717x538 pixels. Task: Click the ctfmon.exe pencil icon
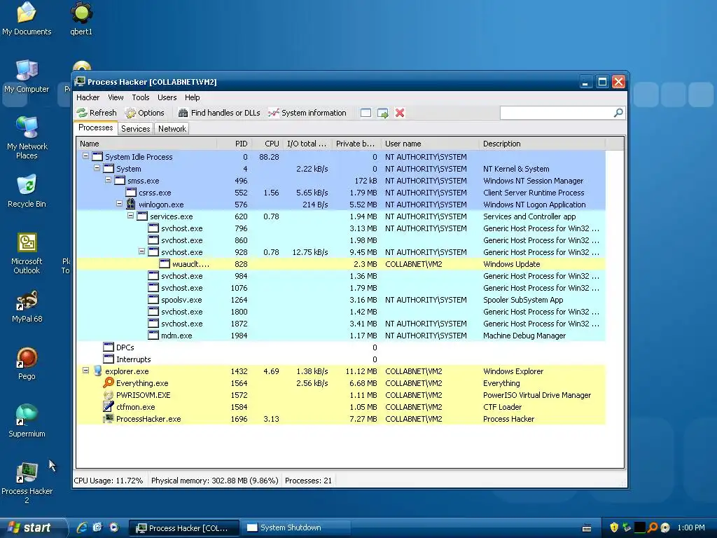[x=109, y=406]
